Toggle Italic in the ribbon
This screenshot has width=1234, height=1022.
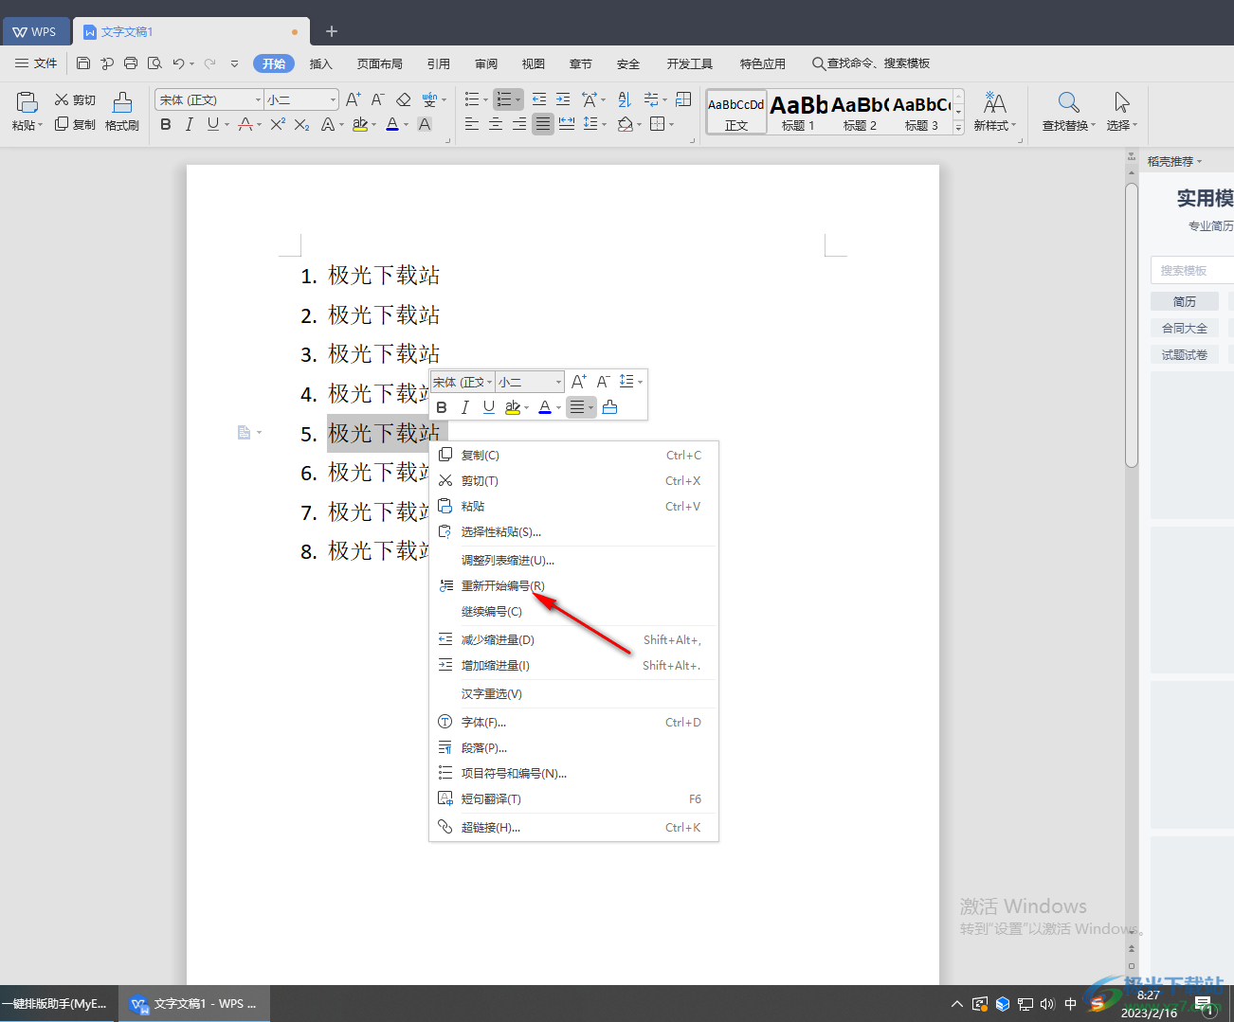(189, 124)
